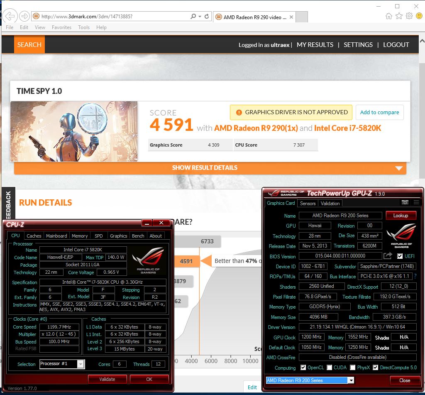The image size is (425, 395).
Task: Switch to the SPD tab in CPU-Z
Action: [x=99, y=236]
